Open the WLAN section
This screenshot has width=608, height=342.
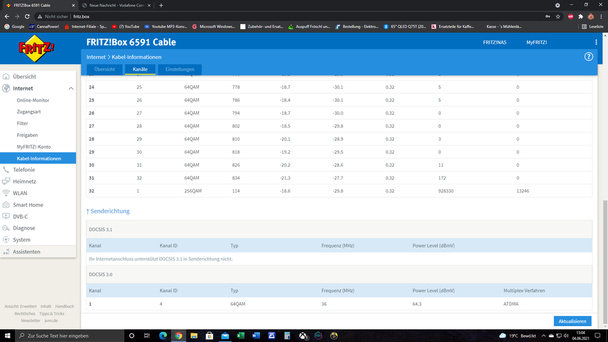tap(19, 193)
